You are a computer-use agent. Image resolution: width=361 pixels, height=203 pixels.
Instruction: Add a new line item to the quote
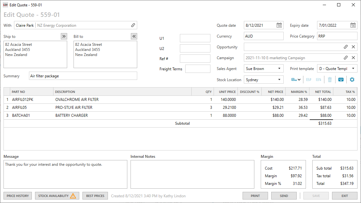point(293,80)
